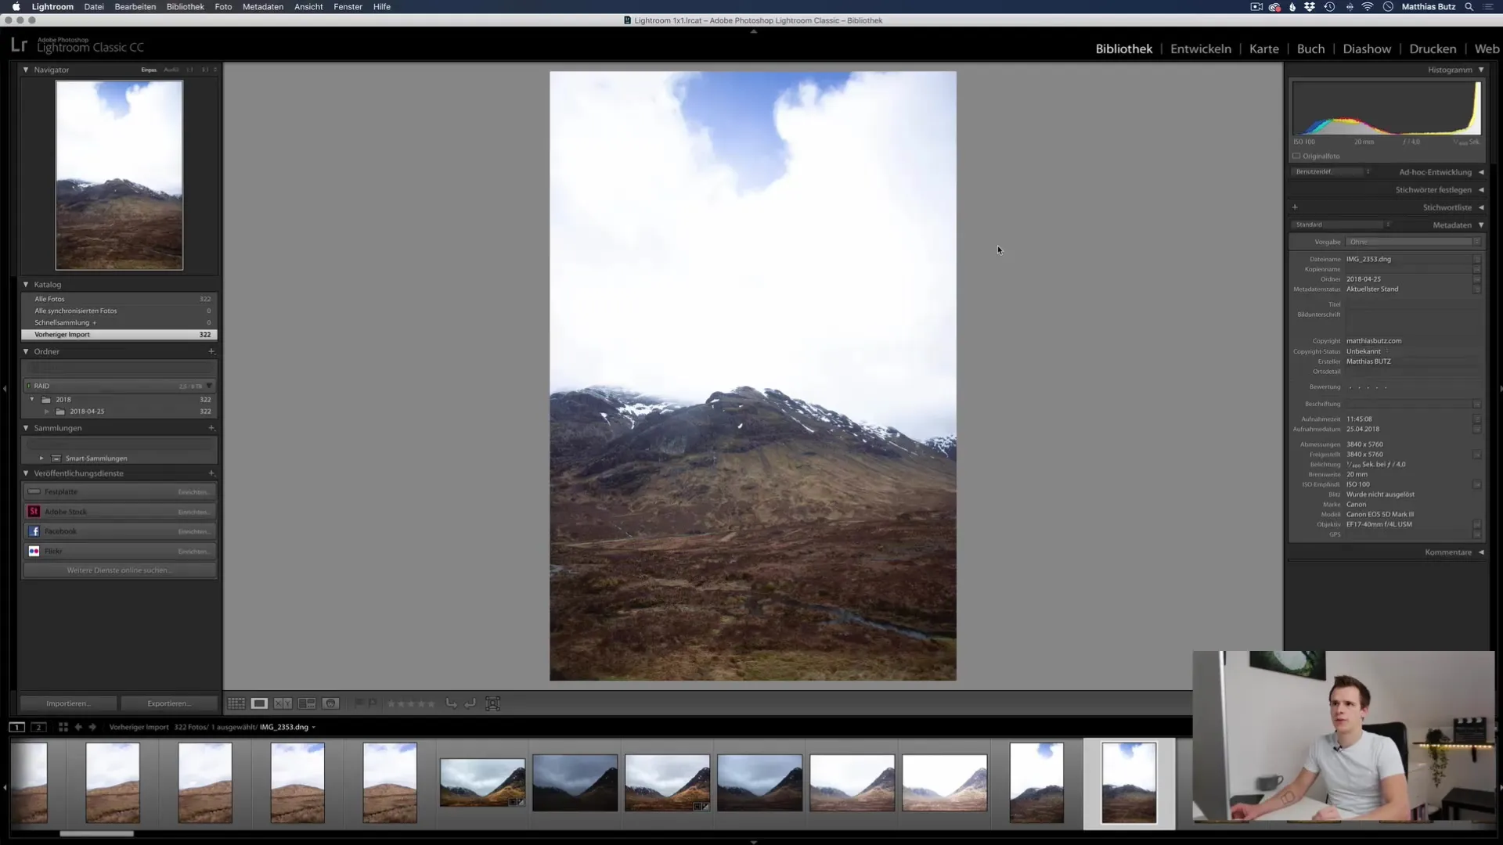
Task: Switch to Grid view in toolbar
Action: [x=236, y=703]
